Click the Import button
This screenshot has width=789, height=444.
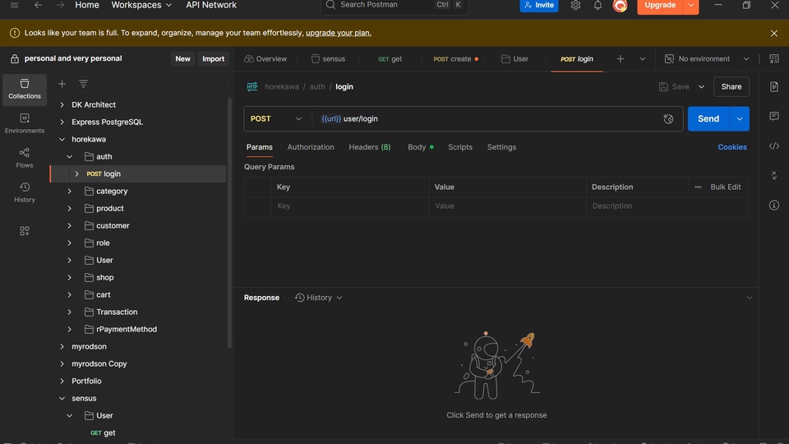(213, 59)
